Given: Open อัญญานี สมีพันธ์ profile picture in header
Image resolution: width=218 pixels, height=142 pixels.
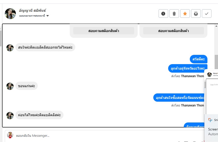Looking at the screenshot, I should (10, 14).
